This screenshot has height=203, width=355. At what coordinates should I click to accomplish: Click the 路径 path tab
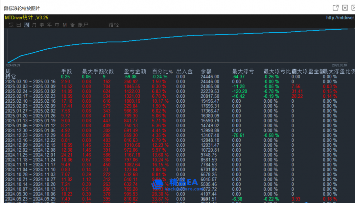(114, 25)
